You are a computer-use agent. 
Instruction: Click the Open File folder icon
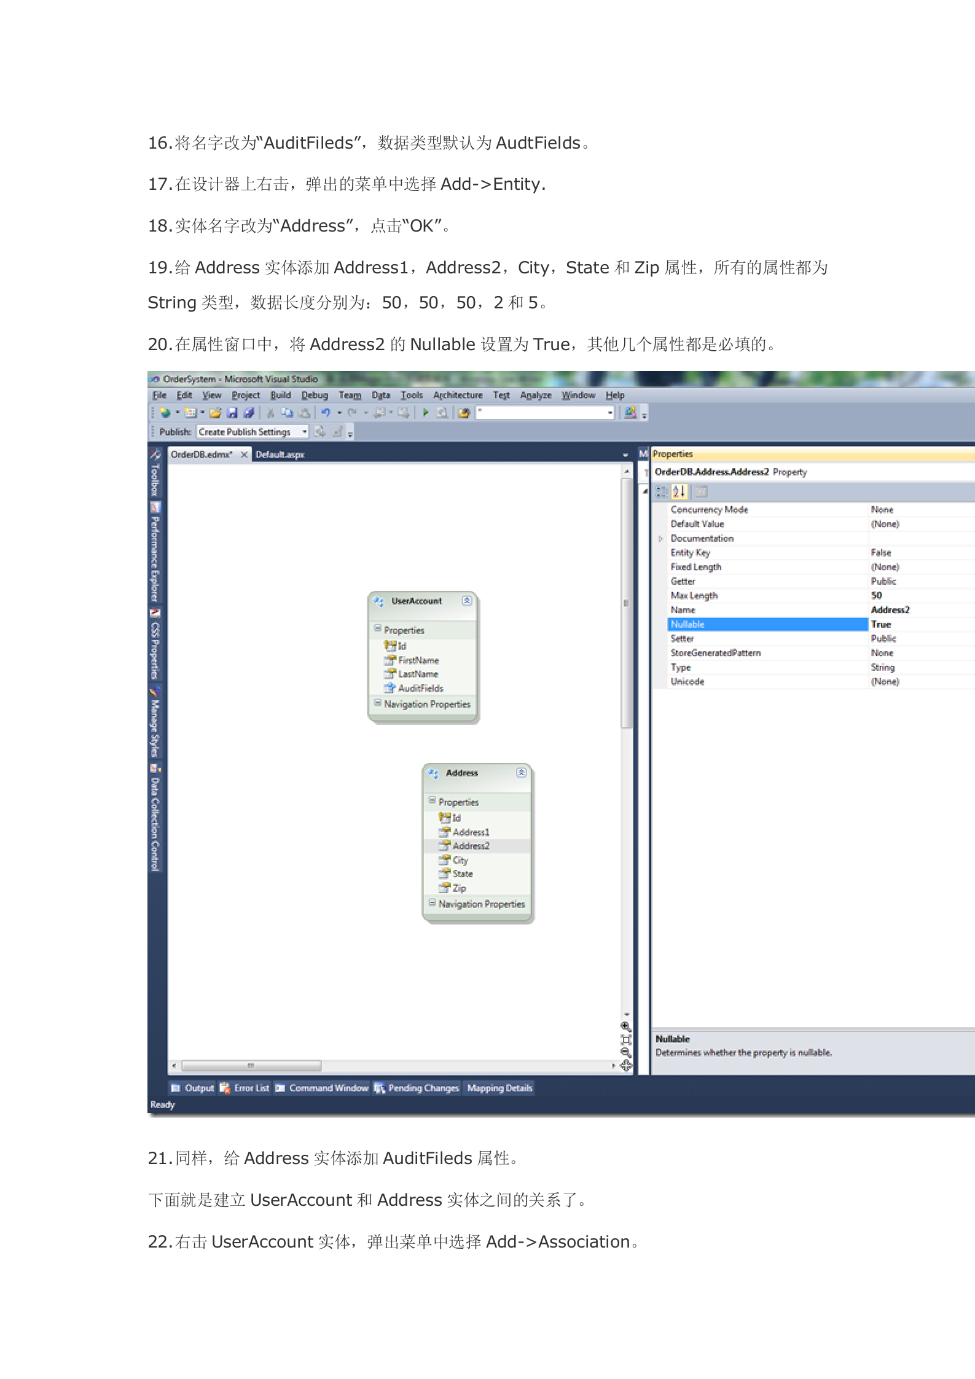(x=216, y=413)
